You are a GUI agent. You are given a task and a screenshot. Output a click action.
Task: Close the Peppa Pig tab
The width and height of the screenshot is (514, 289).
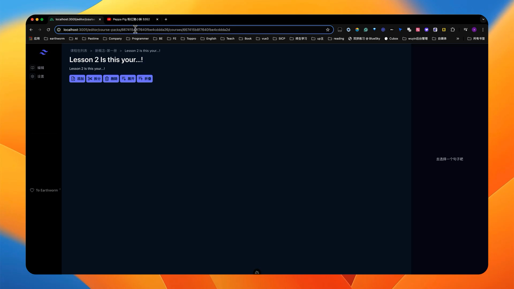157,19
